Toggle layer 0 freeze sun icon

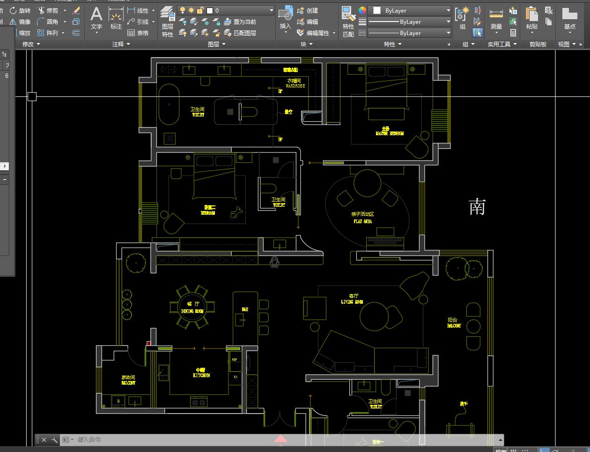point(191,10)
